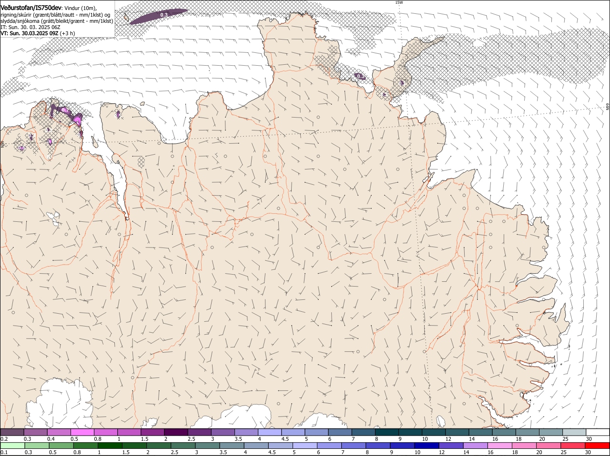Pick the muted purple swatch between 0.2 and 0.3
610x456 pixels.
pos(12,432)
